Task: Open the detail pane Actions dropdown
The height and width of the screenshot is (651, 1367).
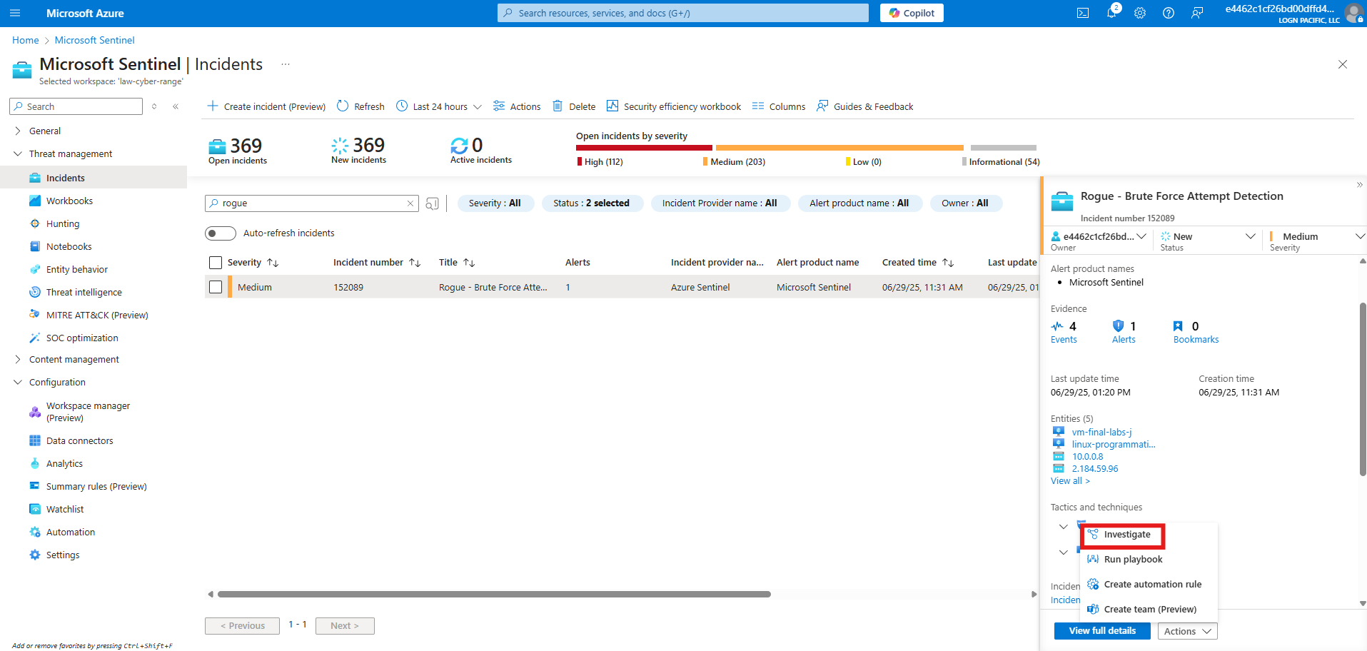Action: tap(1187, 631)
